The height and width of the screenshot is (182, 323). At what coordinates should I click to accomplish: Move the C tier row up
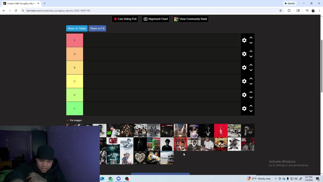pos(251,79)
